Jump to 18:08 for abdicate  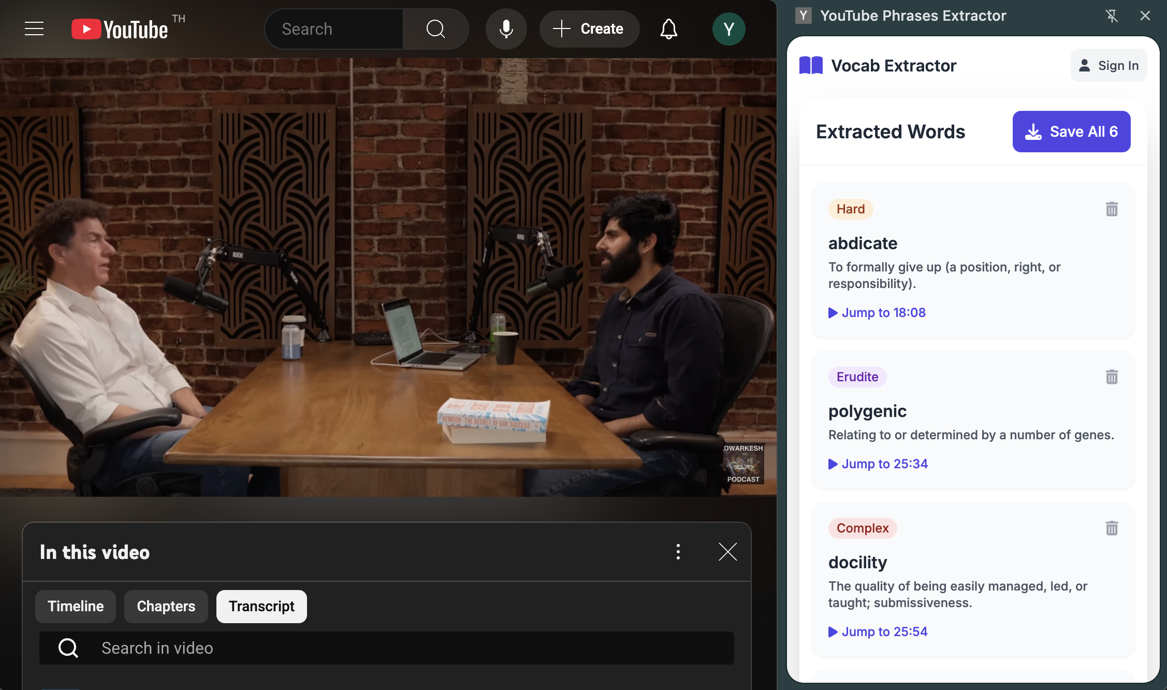tap(877, 313)
